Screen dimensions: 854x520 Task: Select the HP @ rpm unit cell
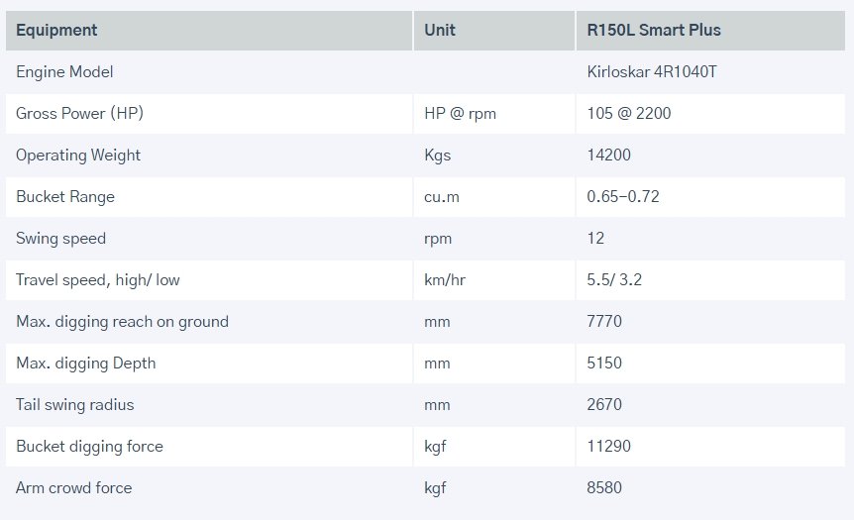[x=460, y=114]
